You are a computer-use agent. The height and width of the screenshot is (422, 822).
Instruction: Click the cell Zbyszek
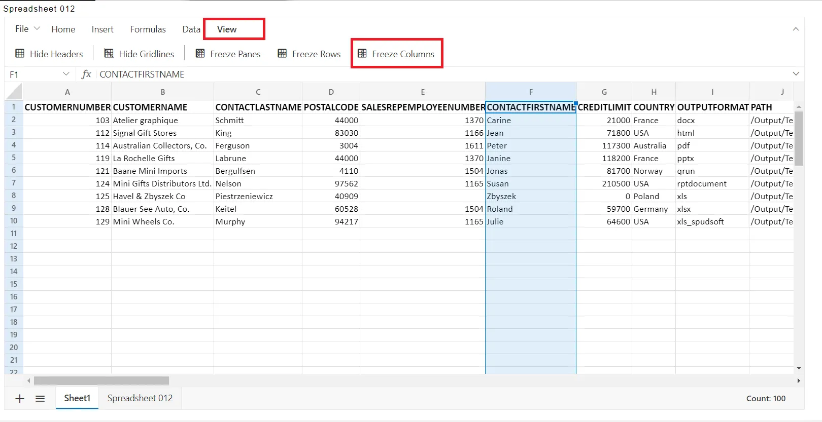point(531,196)
